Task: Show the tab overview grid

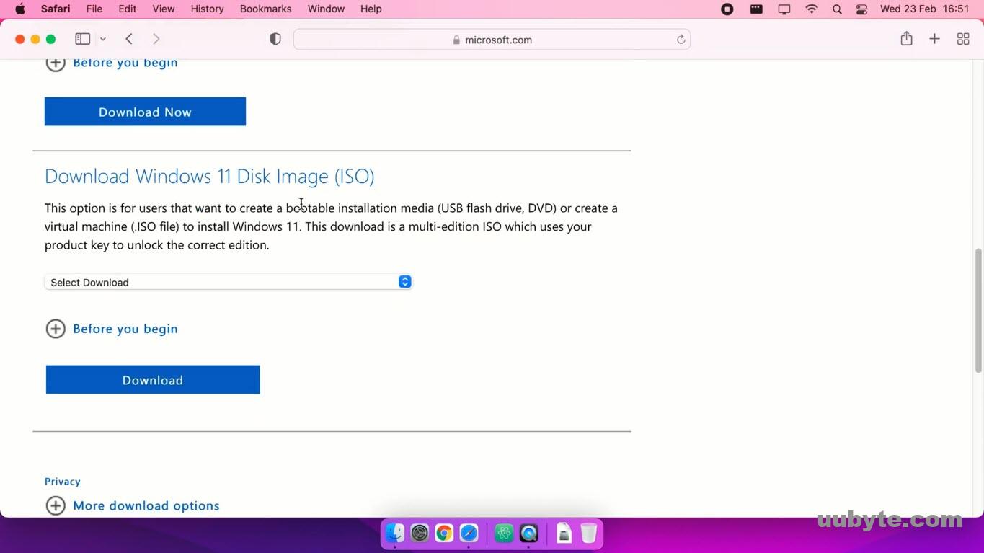Action: click(x=963, y=39)
